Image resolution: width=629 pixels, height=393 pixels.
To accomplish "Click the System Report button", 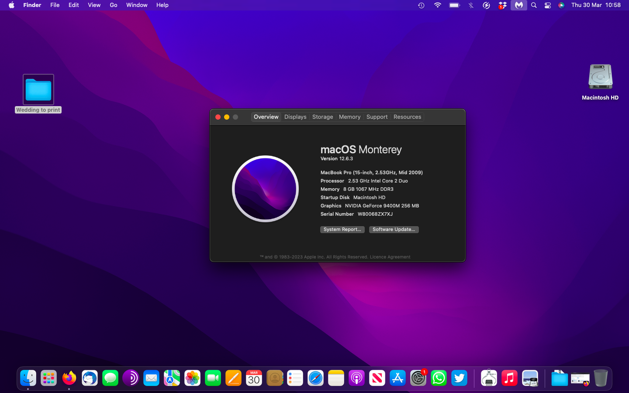I will (x=342, y=230).
